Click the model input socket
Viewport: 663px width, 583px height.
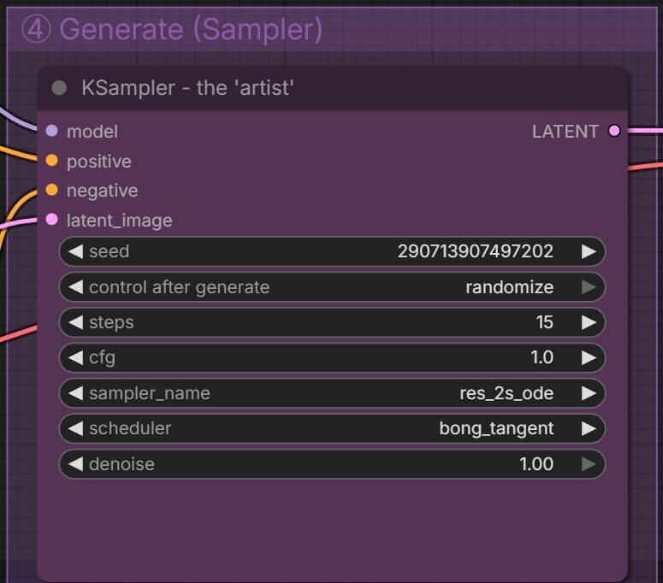51,131
